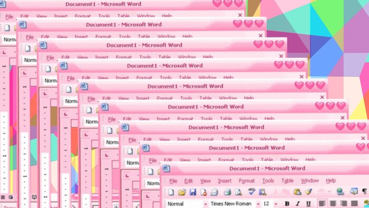The image size is (369, 208).
Task: Enable Center alignment in front window
Action: tap(333, 203)
